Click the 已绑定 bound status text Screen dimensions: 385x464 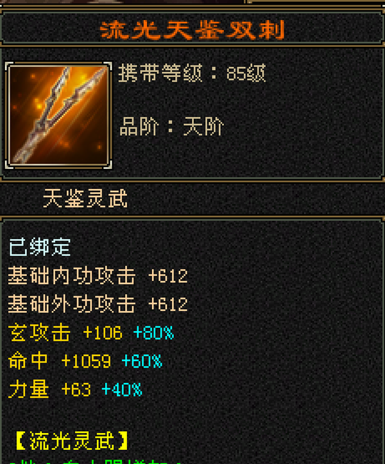pos(40,247)
